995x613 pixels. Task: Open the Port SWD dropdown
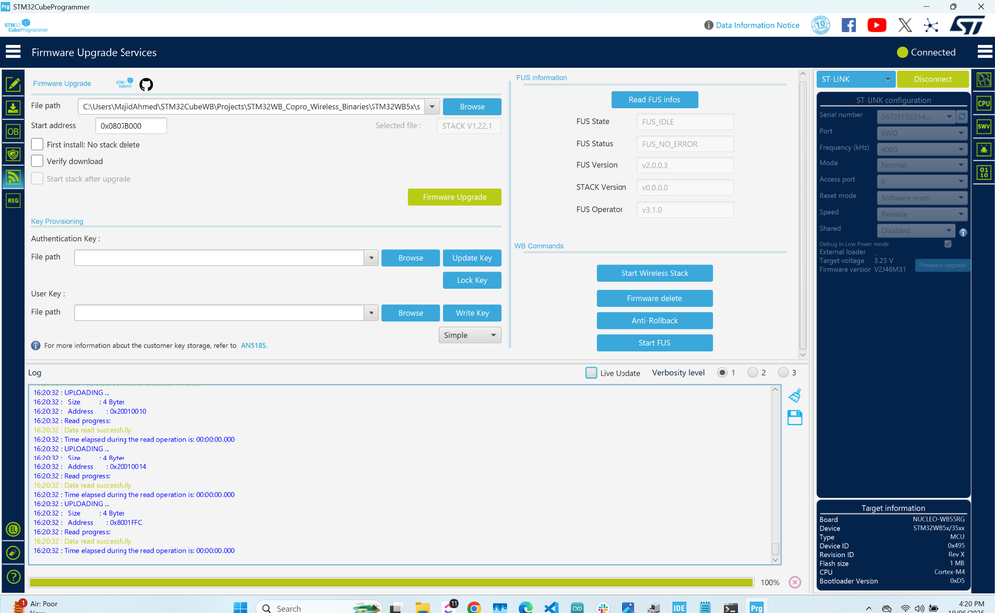921,133
